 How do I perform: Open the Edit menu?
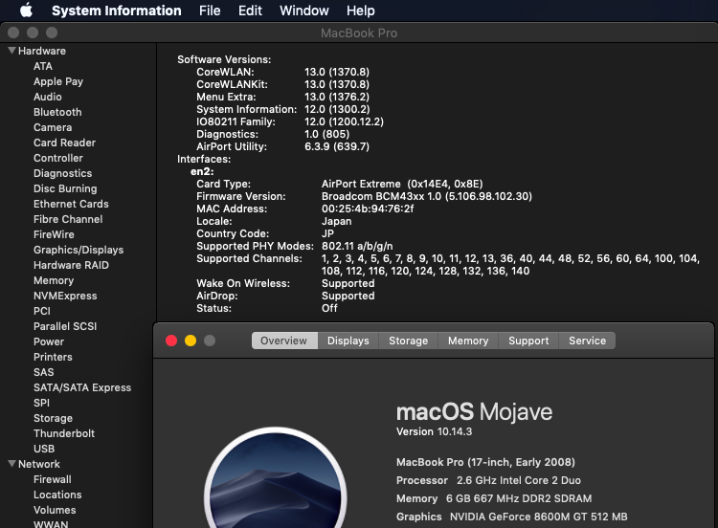pyautogui.click(x=250, y=11)
